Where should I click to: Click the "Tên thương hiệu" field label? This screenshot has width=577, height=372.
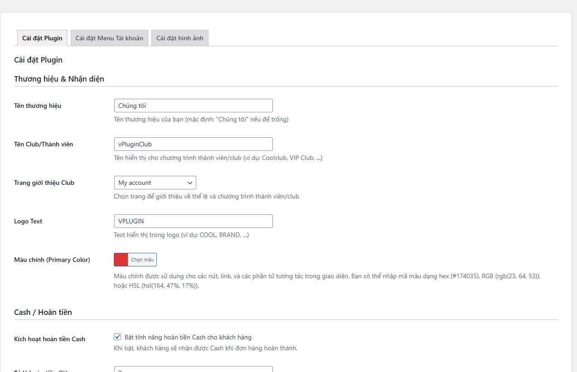(38, 106)
